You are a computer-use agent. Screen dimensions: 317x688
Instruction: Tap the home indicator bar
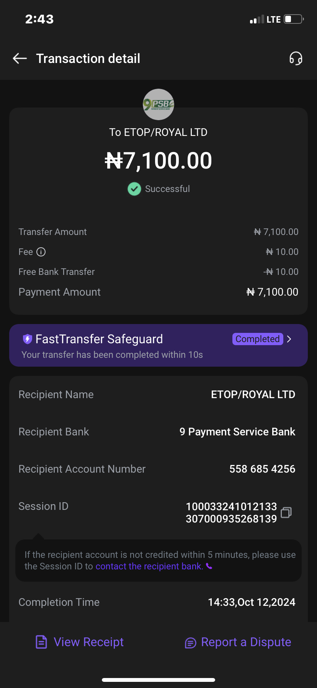pos(158,680)
